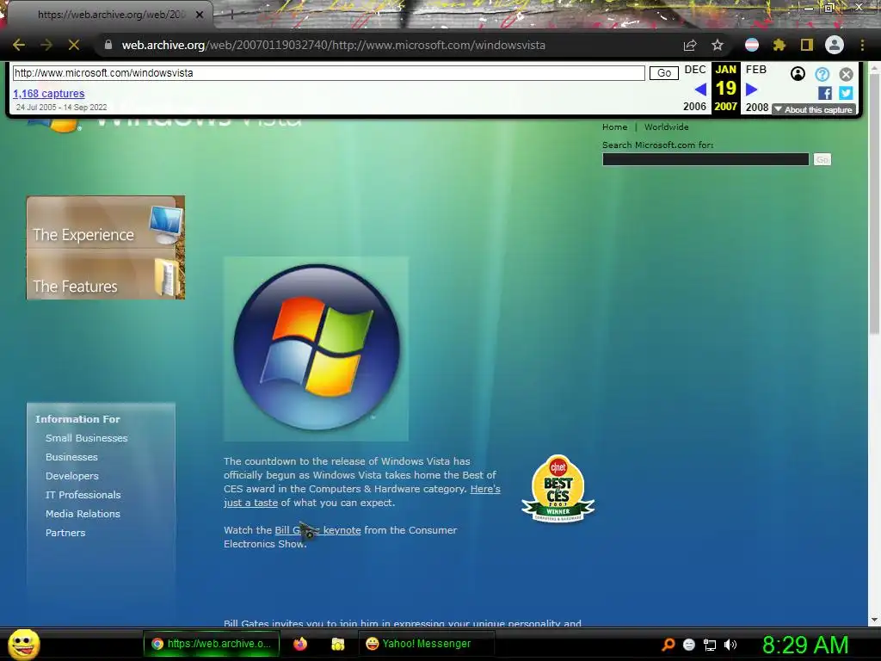Switch to Yahoo! Messenger taskbar button
This screenshot has height=661, width=881.
[x=426, y=644]
